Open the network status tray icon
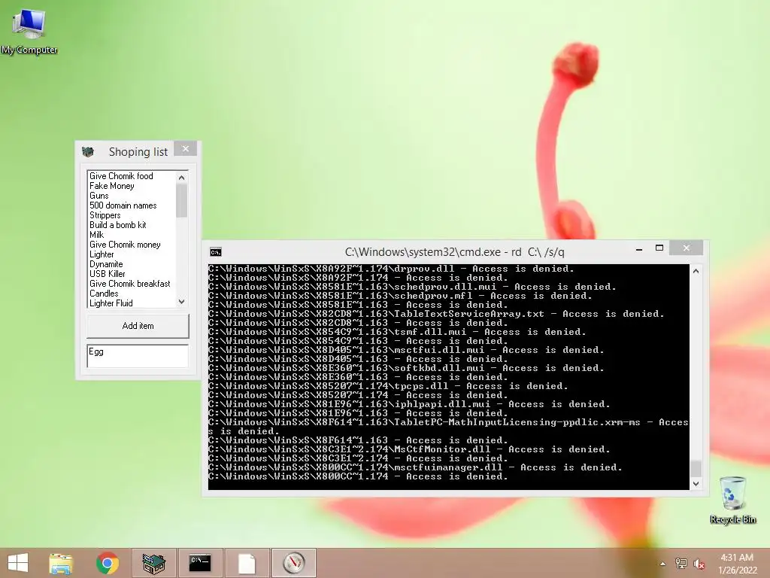Image resolution: width=770 pixels, height=578 pixels. pos(681,564)
